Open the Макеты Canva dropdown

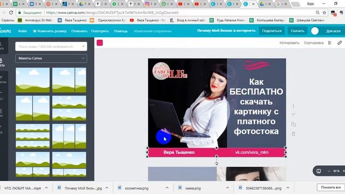51,58
